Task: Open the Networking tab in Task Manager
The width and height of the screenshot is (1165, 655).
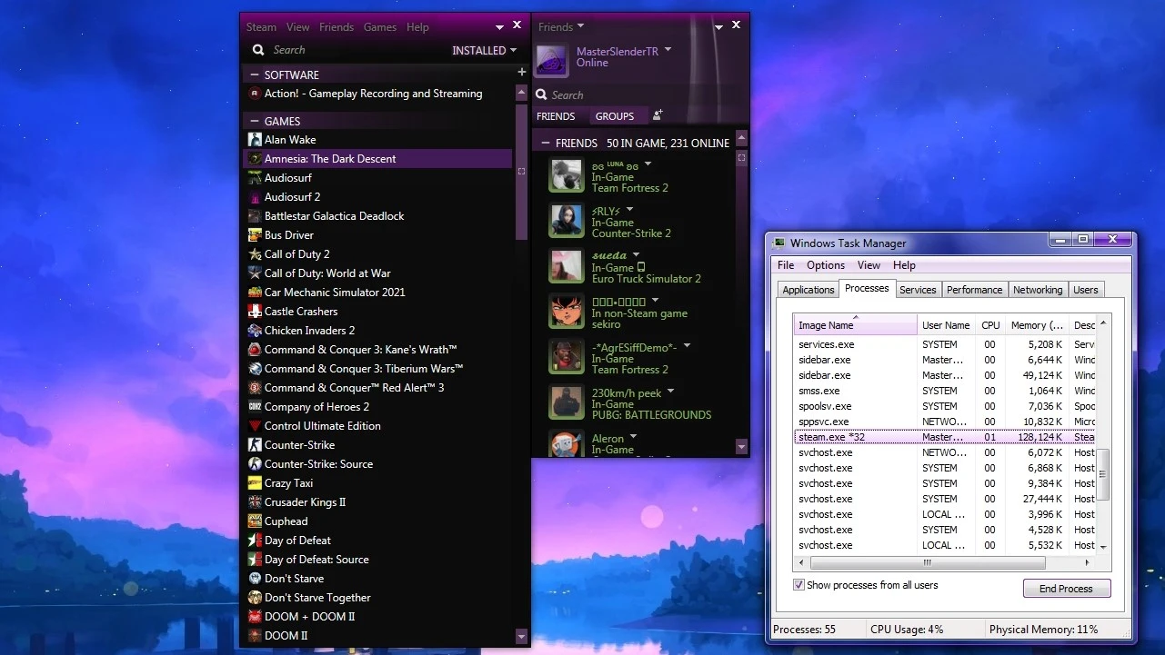Action: [1038, 290]
